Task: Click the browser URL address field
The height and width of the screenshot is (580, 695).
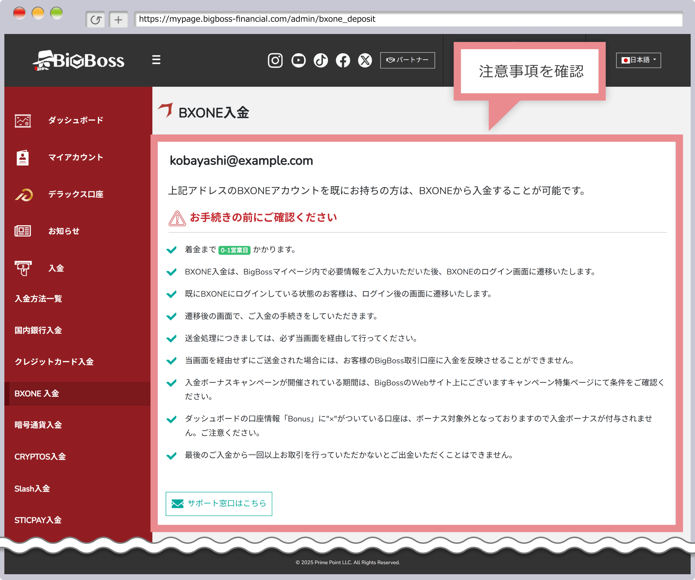Action: pos(408,19)
